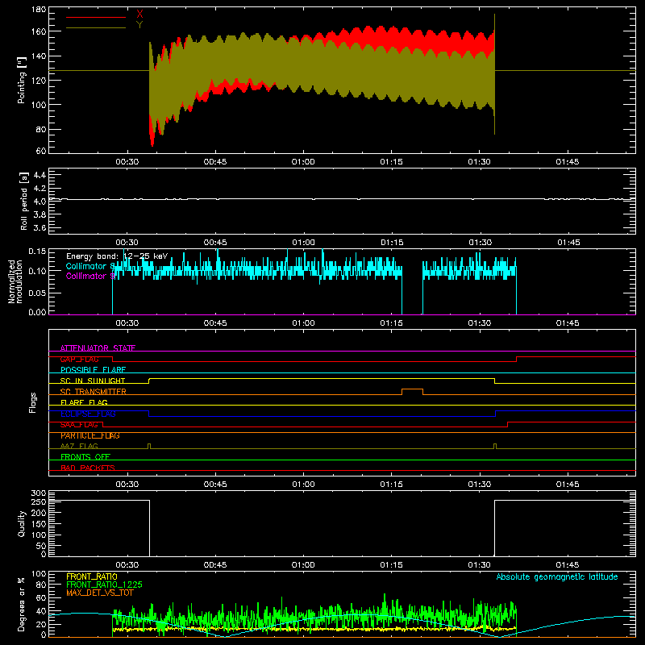Click the 'Normalized modulation' axis title
Image resolution: width=645 pixels, height=645 pixels.
(x=15, y=281)
